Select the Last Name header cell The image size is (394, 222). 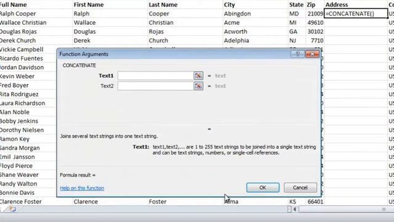(x=185, y=4)
